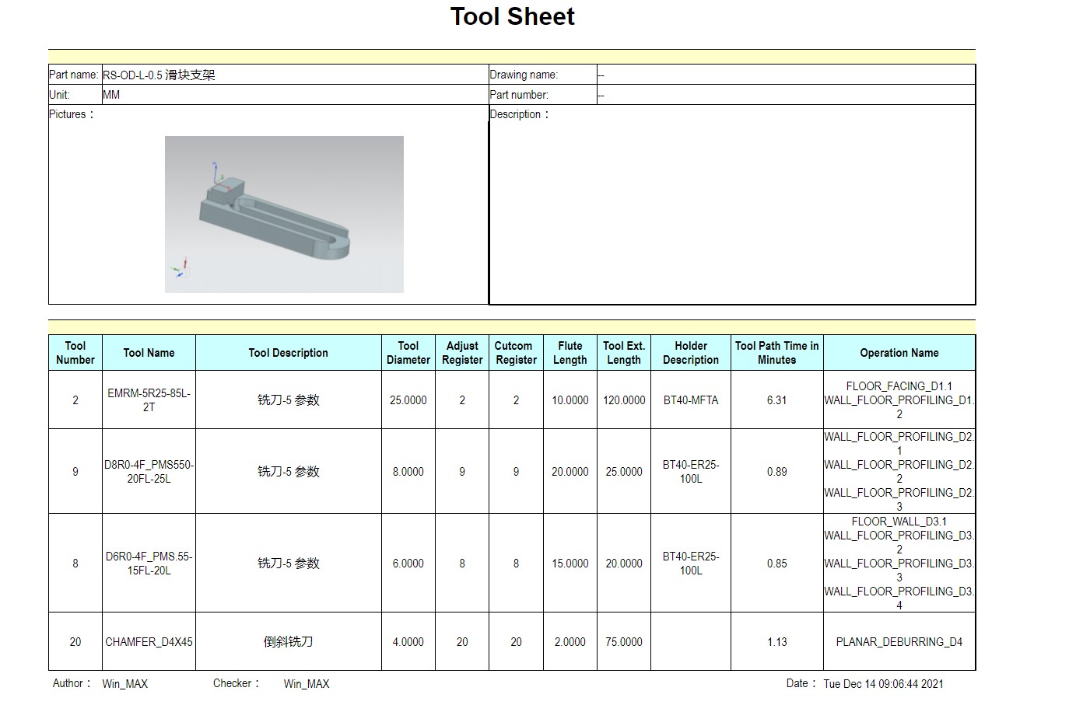Click the Author value Win_MAX
Image resolution: width=1069 pixels, height=705 pixels.
tap(125, 684)
